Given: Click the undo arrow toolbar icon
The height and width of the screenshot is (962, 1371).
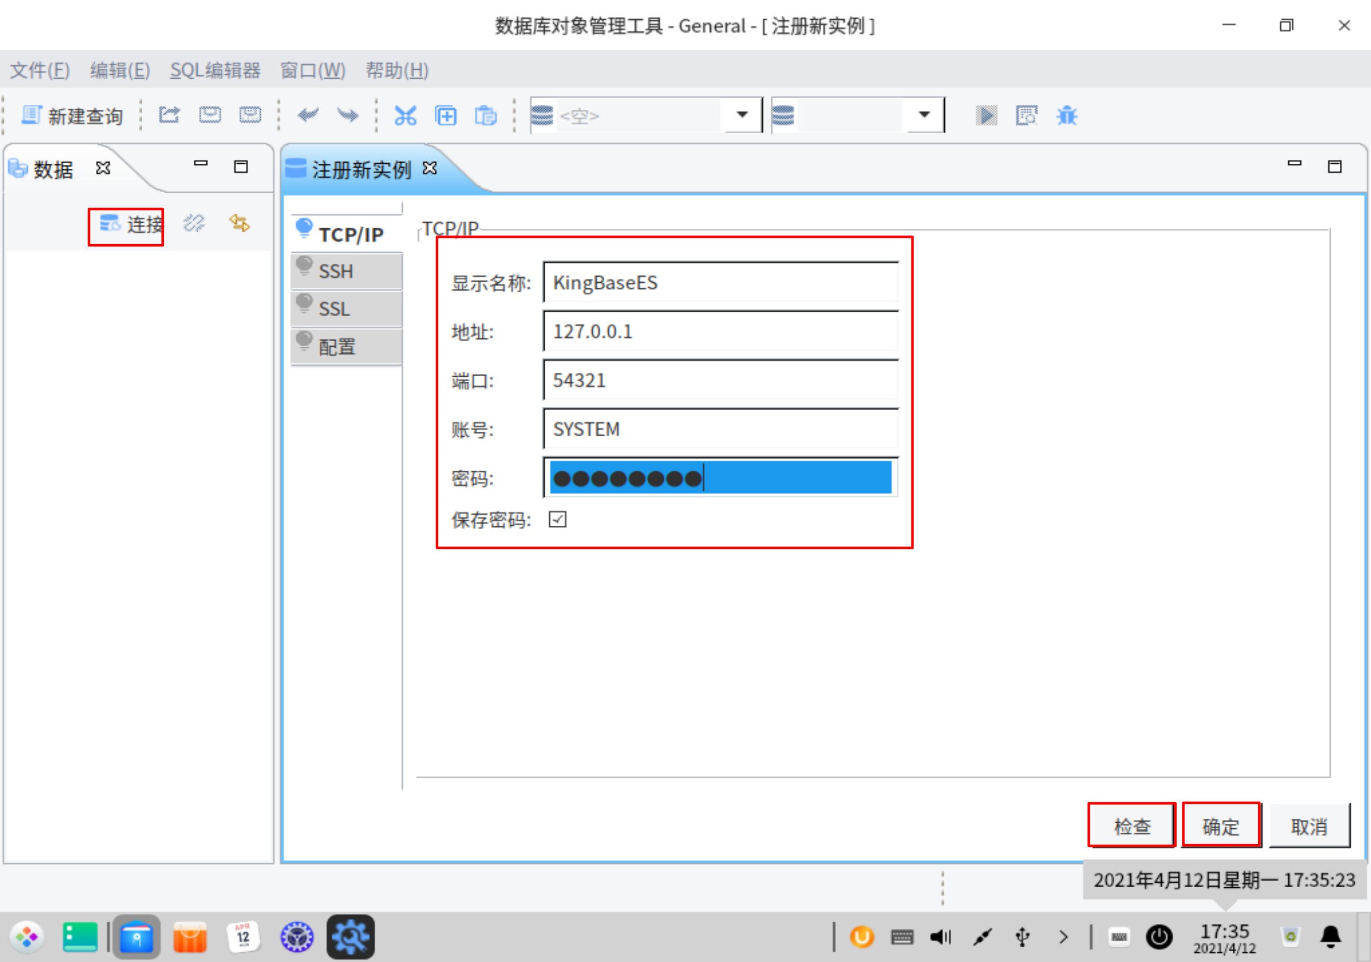Looking at the screenshot, I should click(x=308, y=114).
